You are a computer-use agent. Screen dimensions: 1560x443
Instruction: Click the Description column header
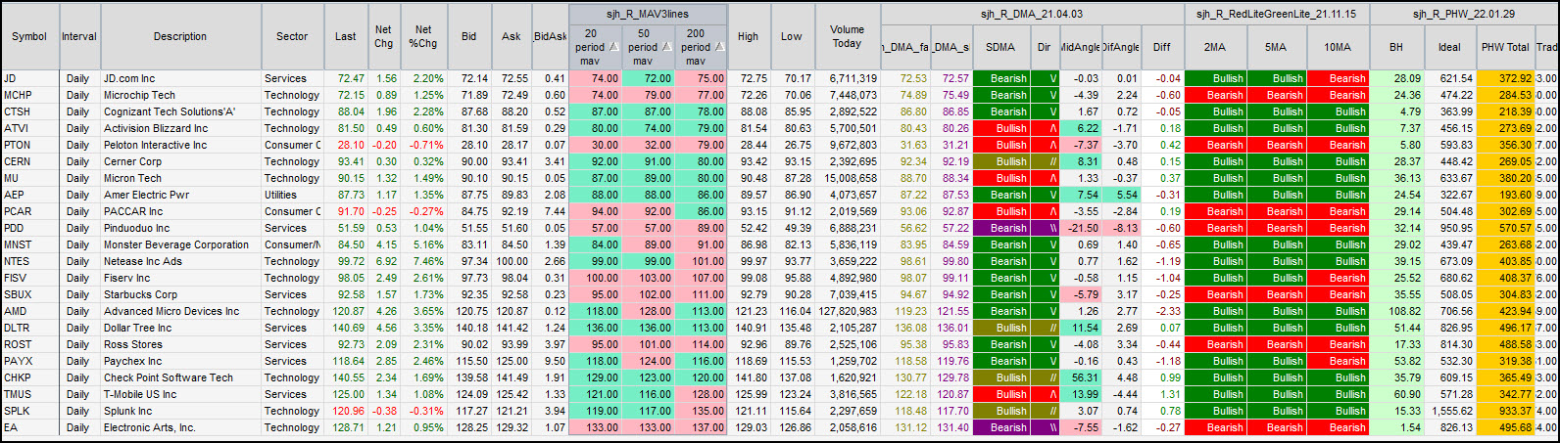click(x=180, y=36)
